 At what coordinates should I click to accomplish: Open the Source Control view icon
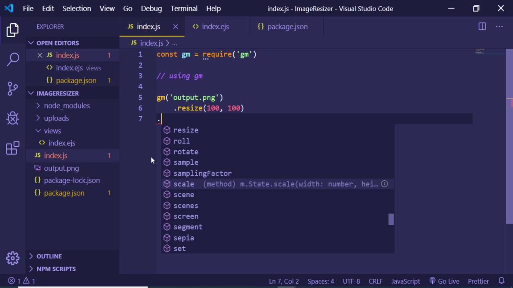12,88
